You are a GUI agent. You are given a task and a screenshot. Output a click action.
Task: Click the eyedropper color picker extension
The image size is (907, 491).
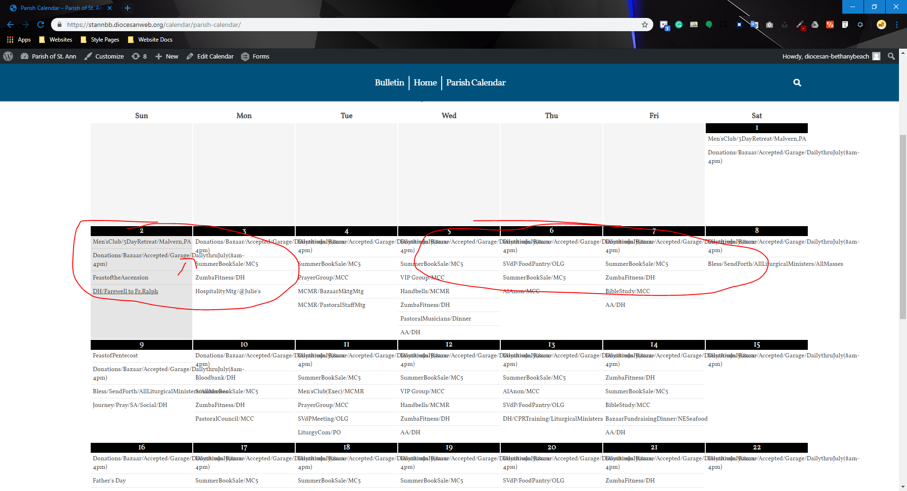[x=800, y=25]
